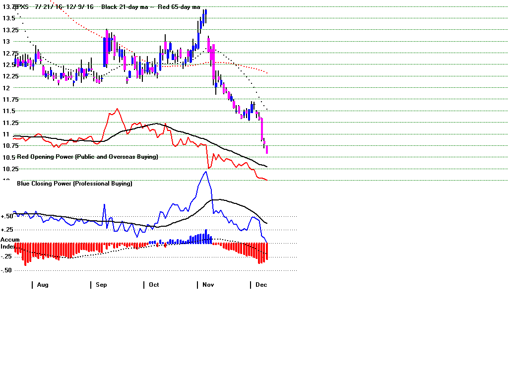
Task: Click the 7/21/16 to 12/9/16 date range in title
Action: click(64, 7)
